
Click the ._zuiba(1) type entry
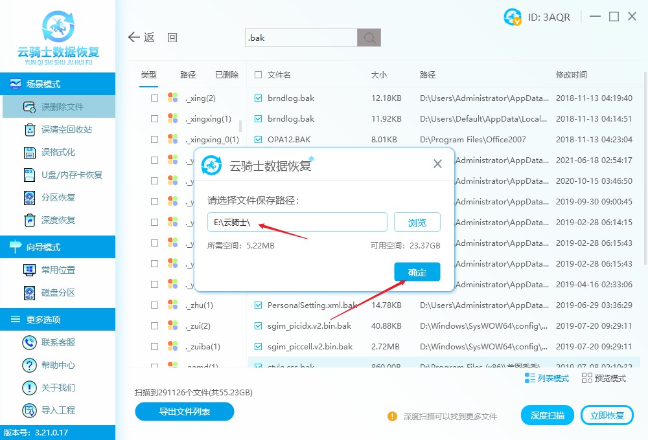pyautogui.click(x=203, y=346)
